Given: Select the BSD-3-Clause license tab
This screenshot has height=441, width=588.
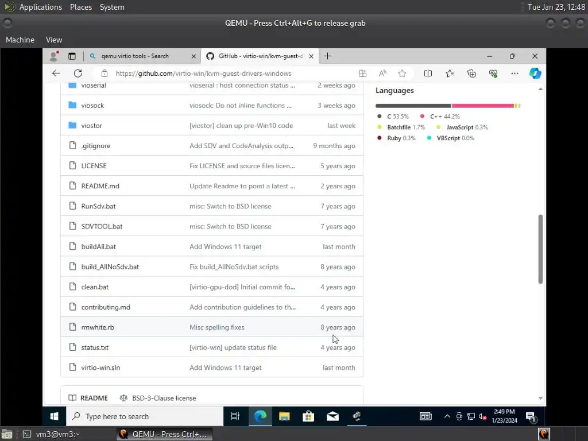Looking at the screenshot, I should pyautogui.click(x=158, y=398).
